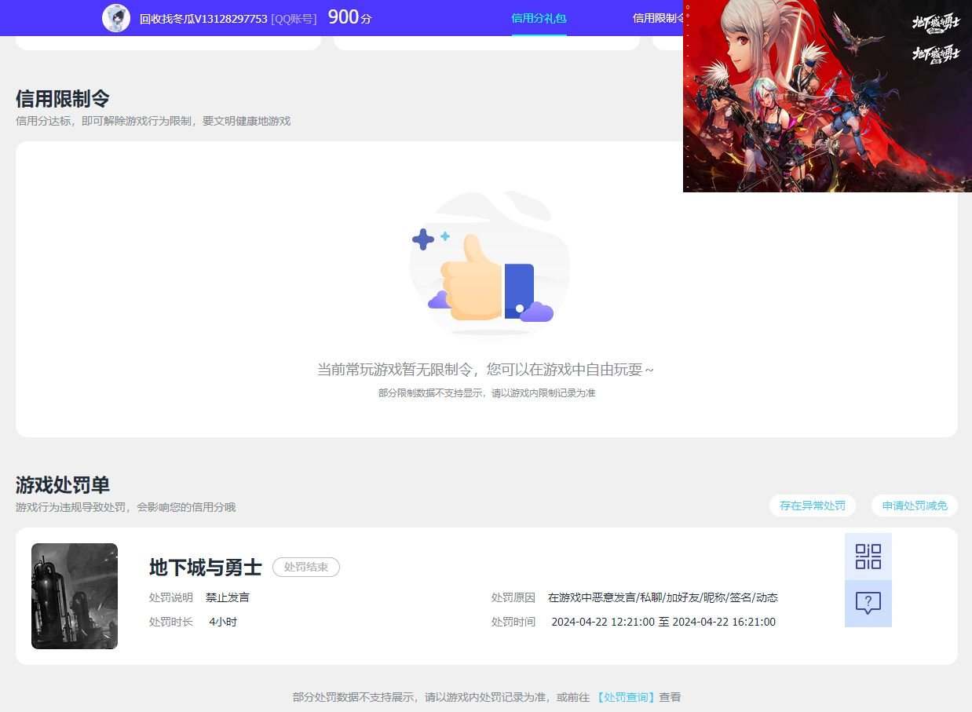Click the 当前常玩游戏暂无限制令 message
Screen dimensions: 972x712
(x=485, y=369)
